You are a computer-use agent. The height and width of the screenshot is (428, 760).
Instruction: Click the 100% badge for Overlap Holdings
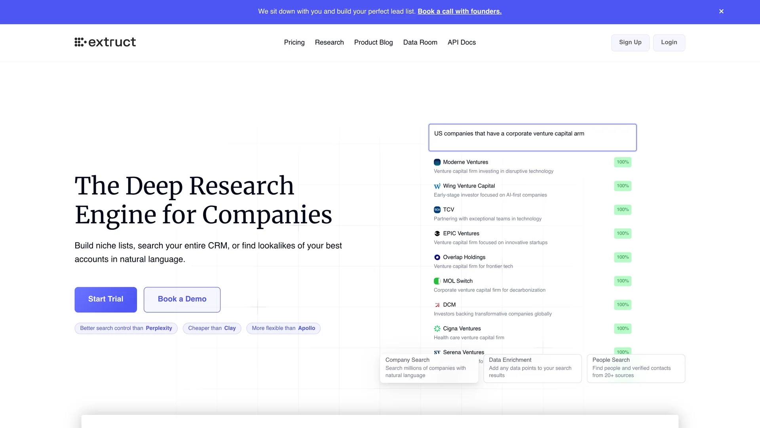(x=623, y=257)
